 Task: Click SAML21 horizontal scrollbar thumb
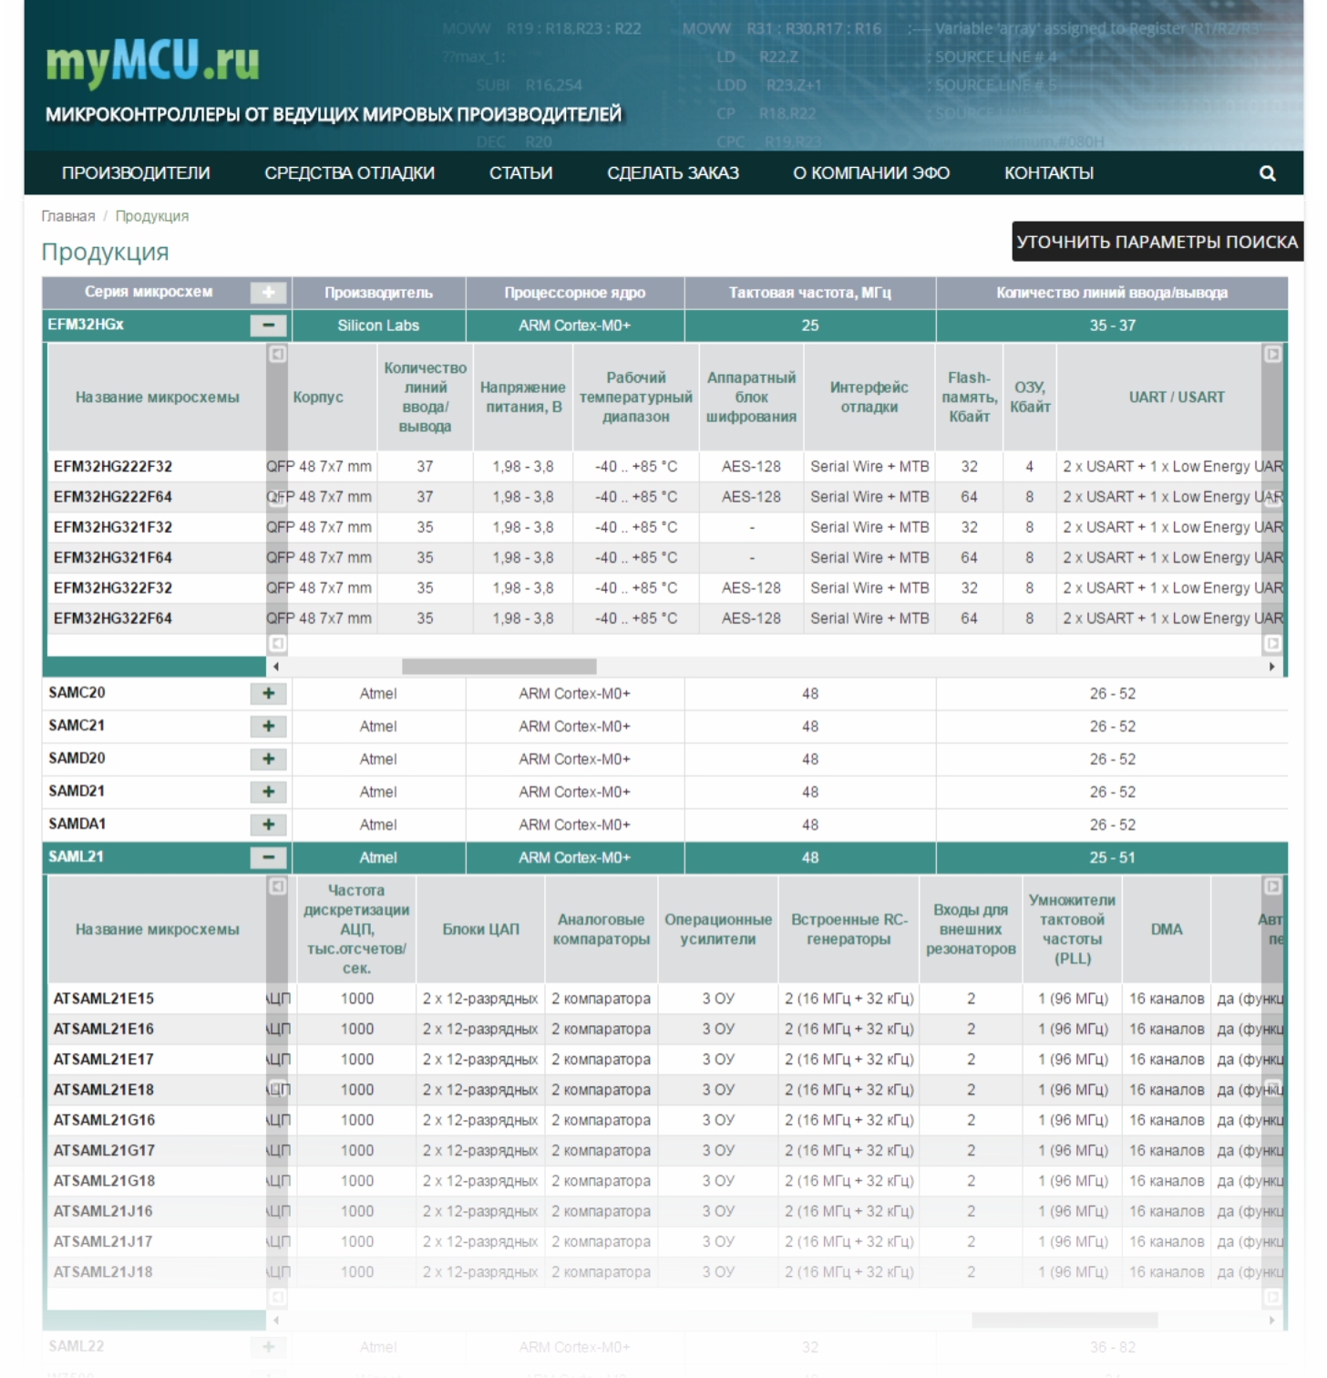pyautogui.click(x=1065, y=1320)
